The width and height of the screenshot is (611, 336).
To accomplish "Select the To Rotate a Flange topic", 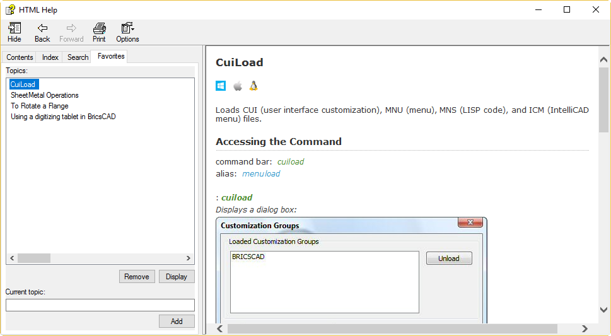I will tap(39, 106).
